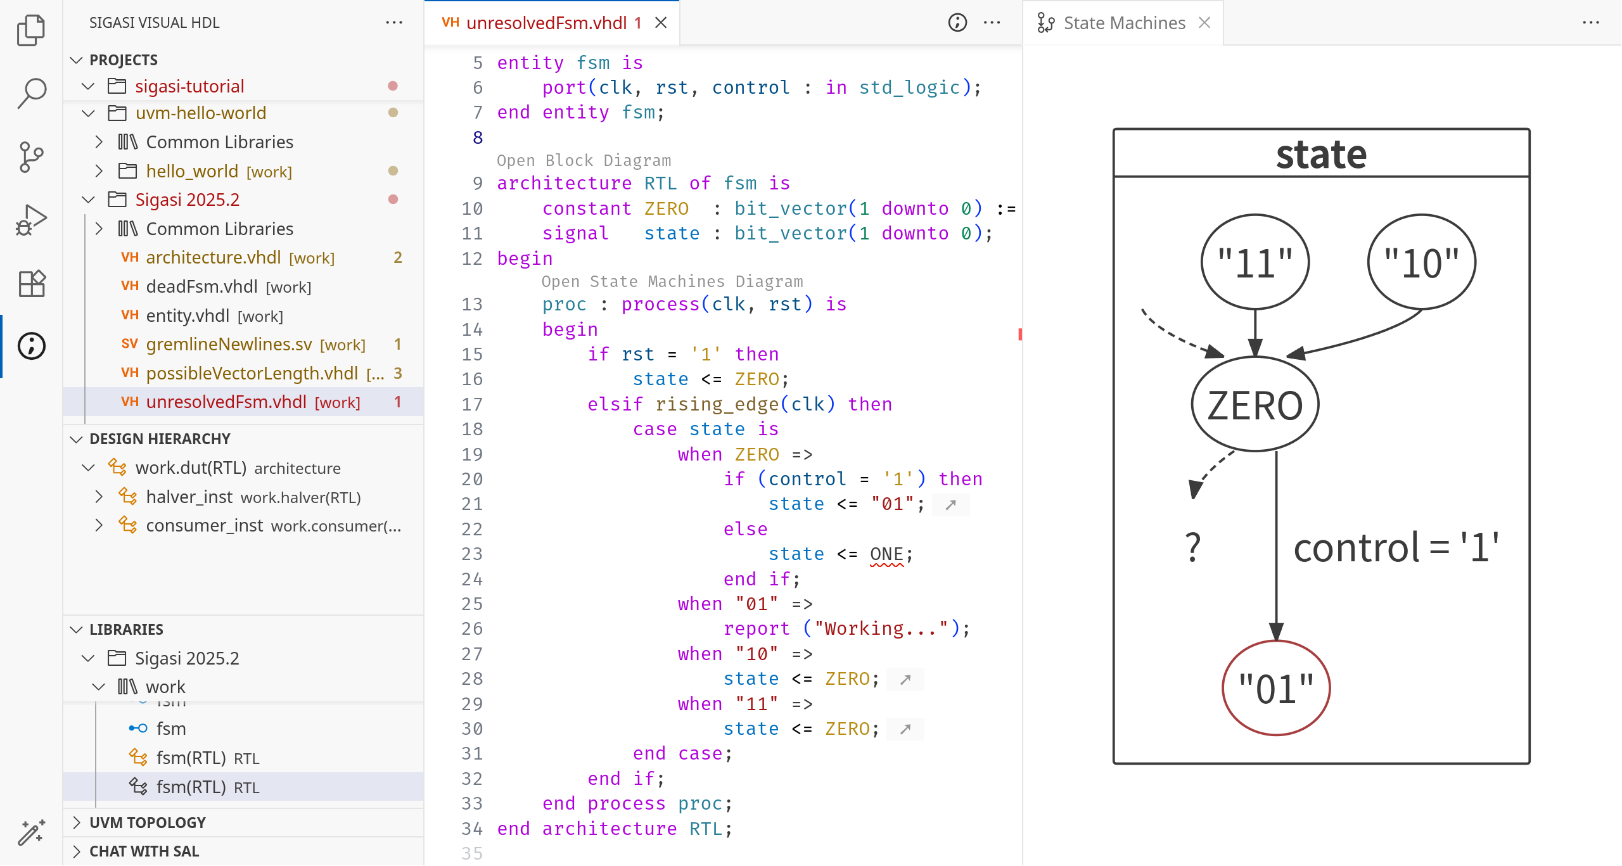Image resolution: width=1622 pixels, height=866 pixels.
Task: Click the work.dut(RTL) architecture icon
Action: [117, 468]
